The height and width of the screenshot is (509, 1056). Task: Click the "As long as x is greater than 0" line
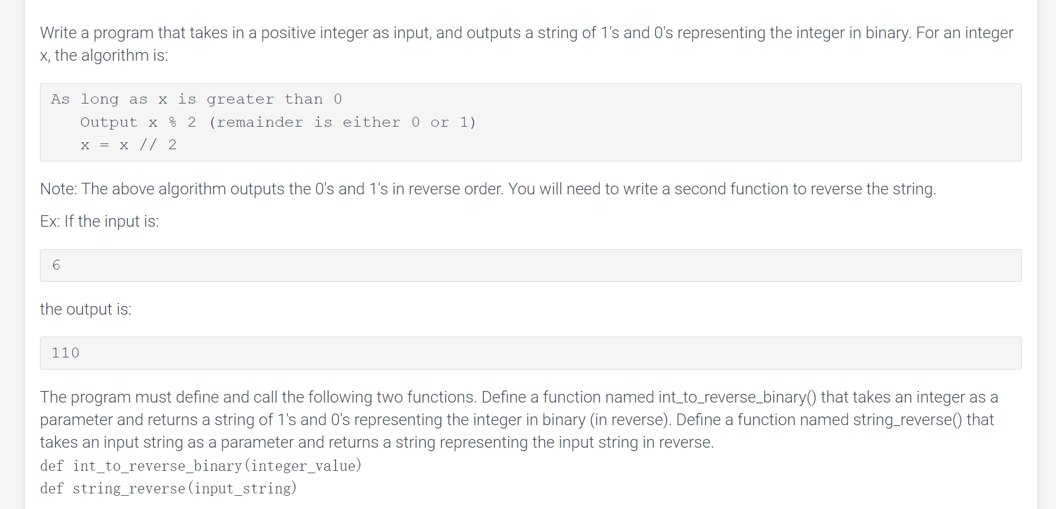[197, 99]
